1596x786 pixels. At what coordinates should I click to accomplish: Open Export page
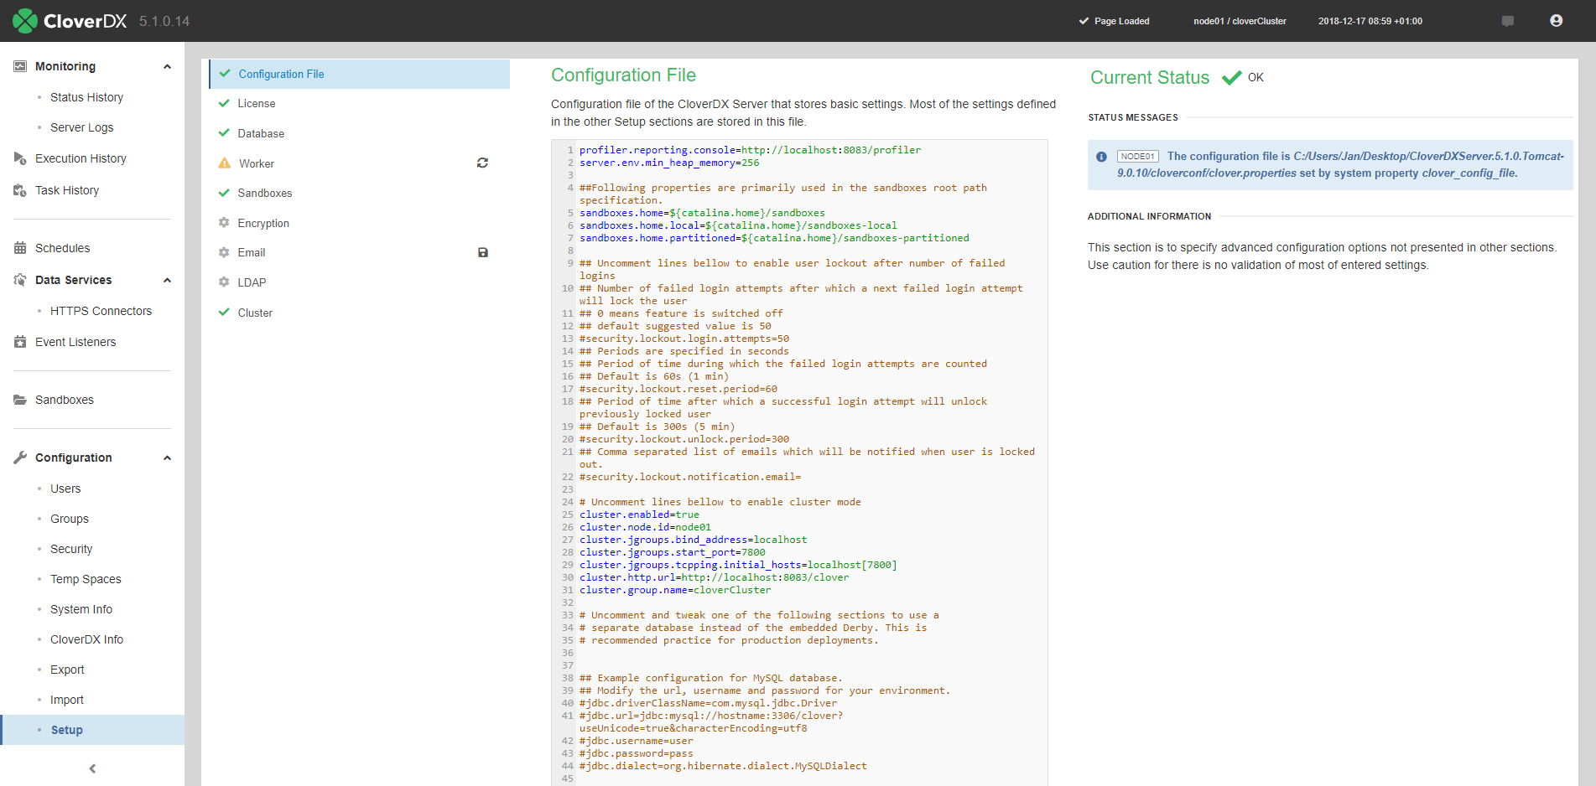tap(67, 670)
